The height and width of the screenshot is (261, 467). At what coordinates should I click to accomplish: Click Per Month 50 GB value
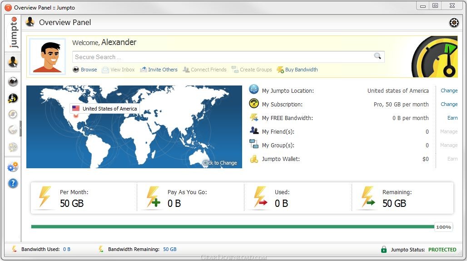[72, 204]
